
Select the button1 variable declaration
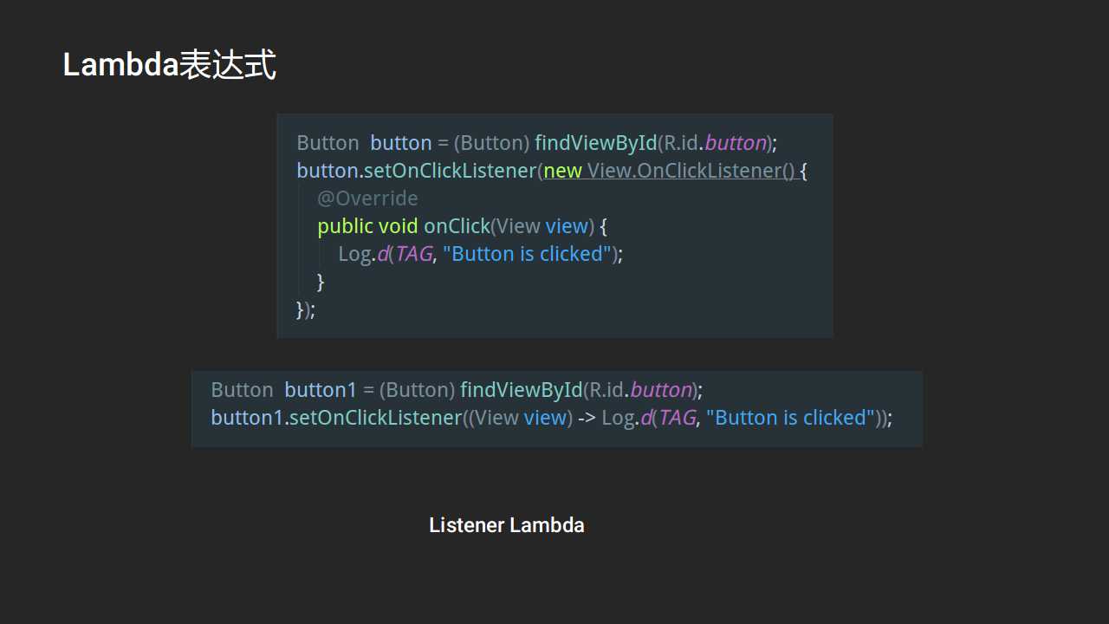click(321, 390)
